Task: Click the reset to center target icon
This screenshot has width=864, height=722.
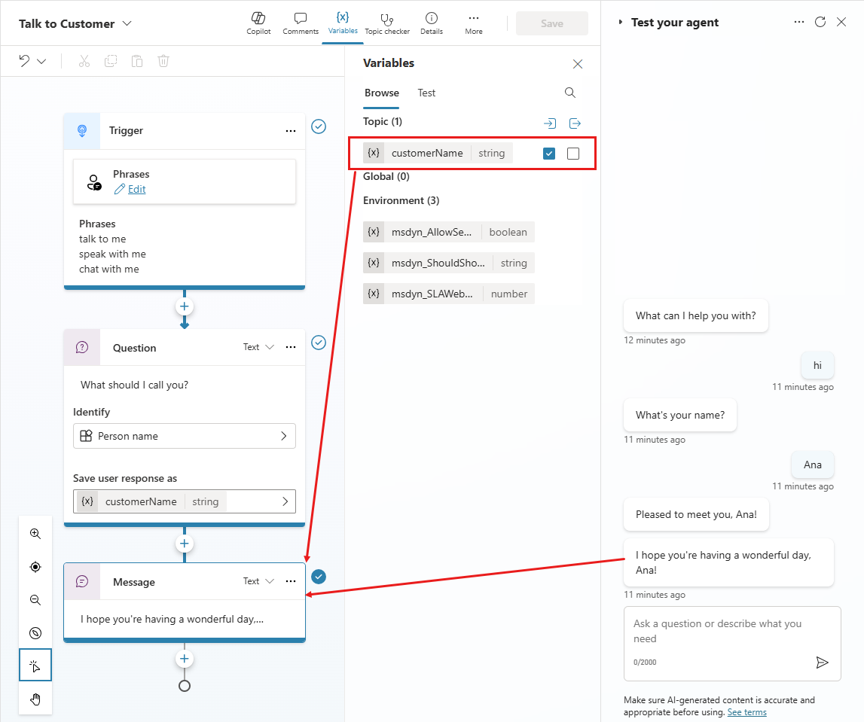Action: (x=35, y=567)
